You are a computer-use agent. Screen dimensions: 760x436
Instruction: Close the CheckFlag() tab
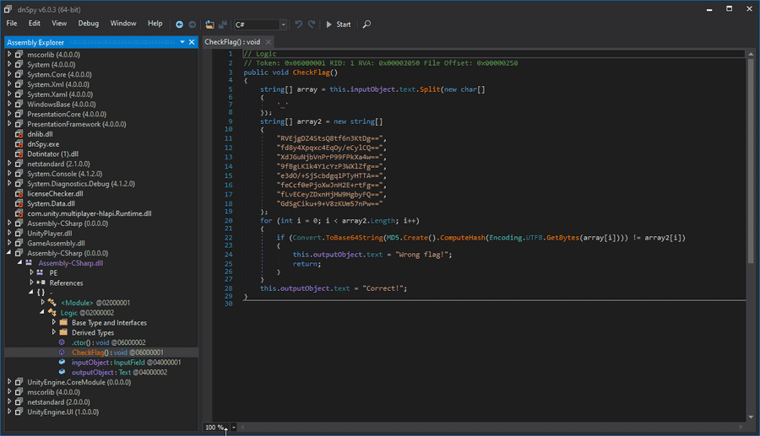(x=269, y=42)
